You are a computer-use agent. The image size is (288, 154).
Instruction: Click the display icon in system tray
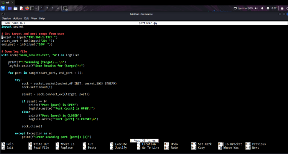click(x=235, y=8)
